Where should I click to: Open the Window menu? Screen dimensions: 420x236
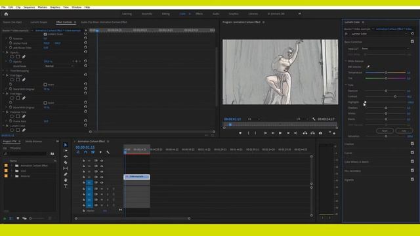[76, 7]
